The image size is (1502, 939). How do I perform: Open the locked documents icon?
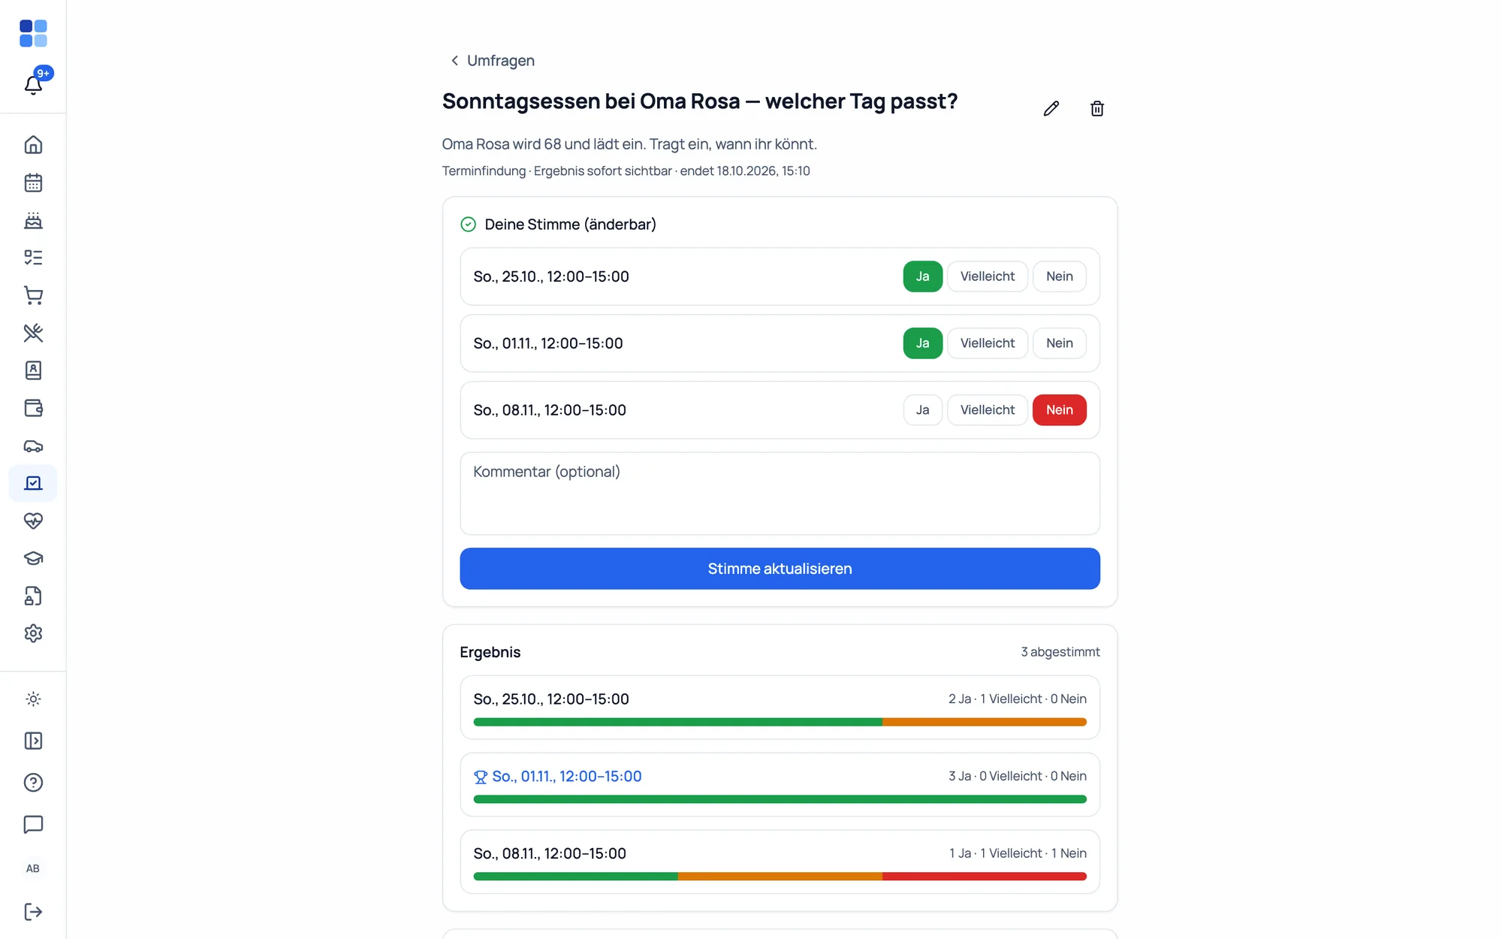(x=33, y=596)
